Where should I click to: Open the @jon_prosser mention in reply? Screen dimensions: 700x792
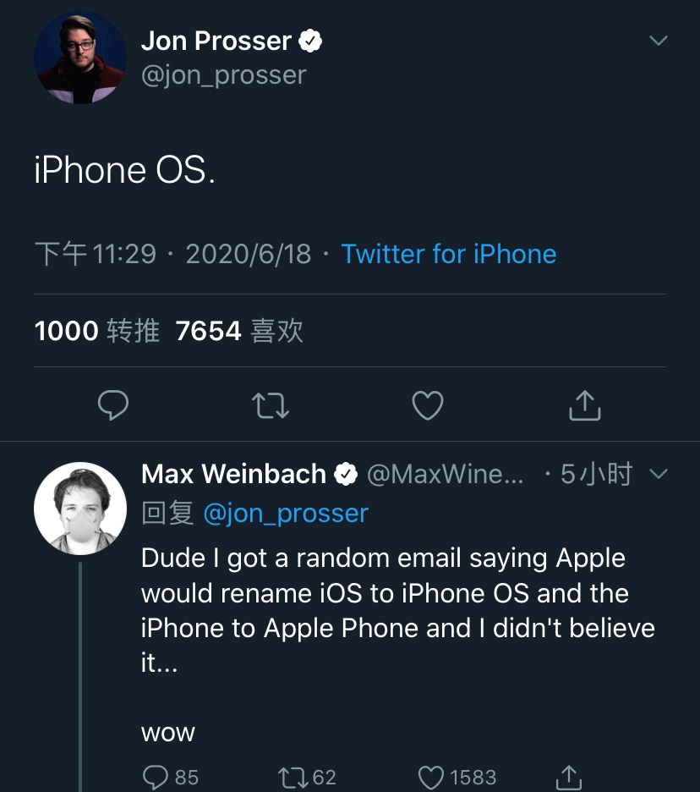coord(286,514)
